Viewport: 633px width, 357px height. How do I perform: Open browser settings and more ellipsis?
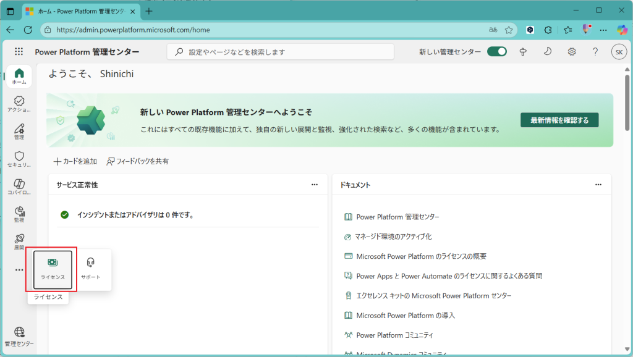point(603,30)
